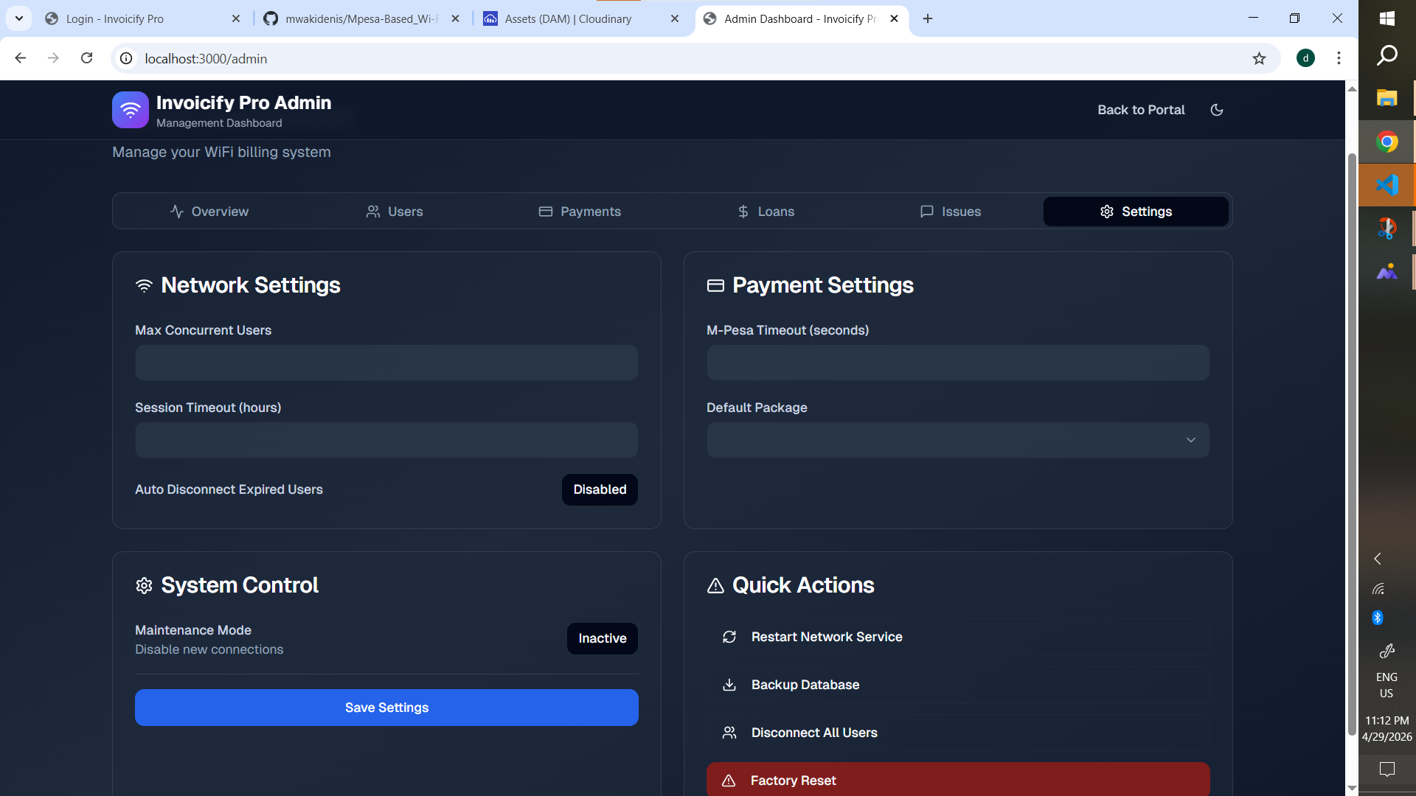Open the Loans tab
Screen dimensions: 1416x796
point(766,212)
